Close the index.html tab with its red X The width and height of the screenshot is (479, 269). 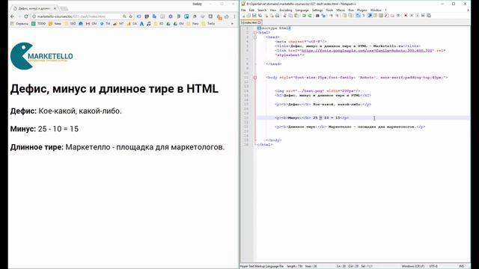[259, 22]
